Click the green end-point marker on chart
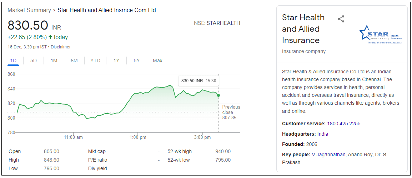 click(218, 95)
